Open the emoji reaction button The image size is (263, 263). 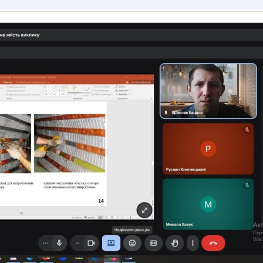pyautogui.click(x=132, y=243)
